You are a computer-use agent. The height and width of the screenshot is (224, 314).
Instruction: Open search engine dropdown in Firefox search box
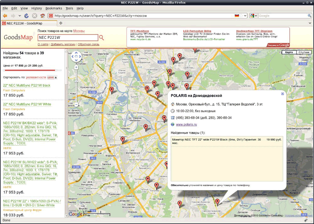[254, 16]
